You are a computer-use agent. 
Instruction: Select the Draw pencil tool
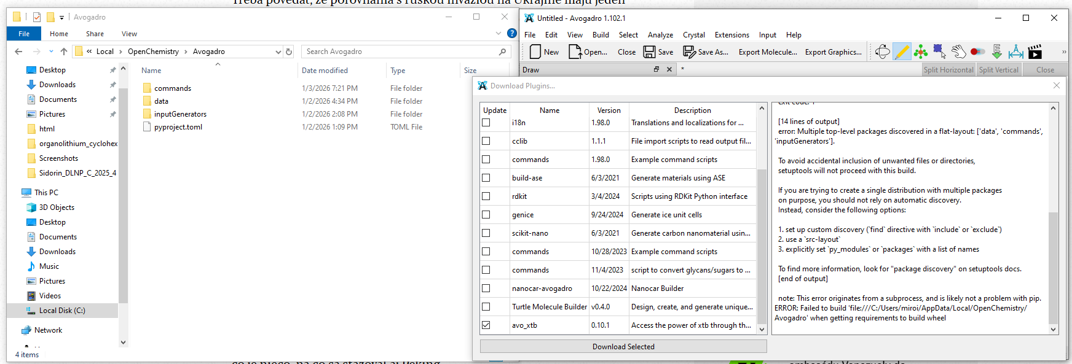click(x=902, y=52)
